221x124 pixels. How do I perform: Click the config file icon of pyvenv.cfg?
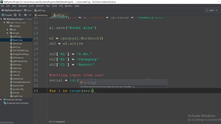tap(11, 89)
